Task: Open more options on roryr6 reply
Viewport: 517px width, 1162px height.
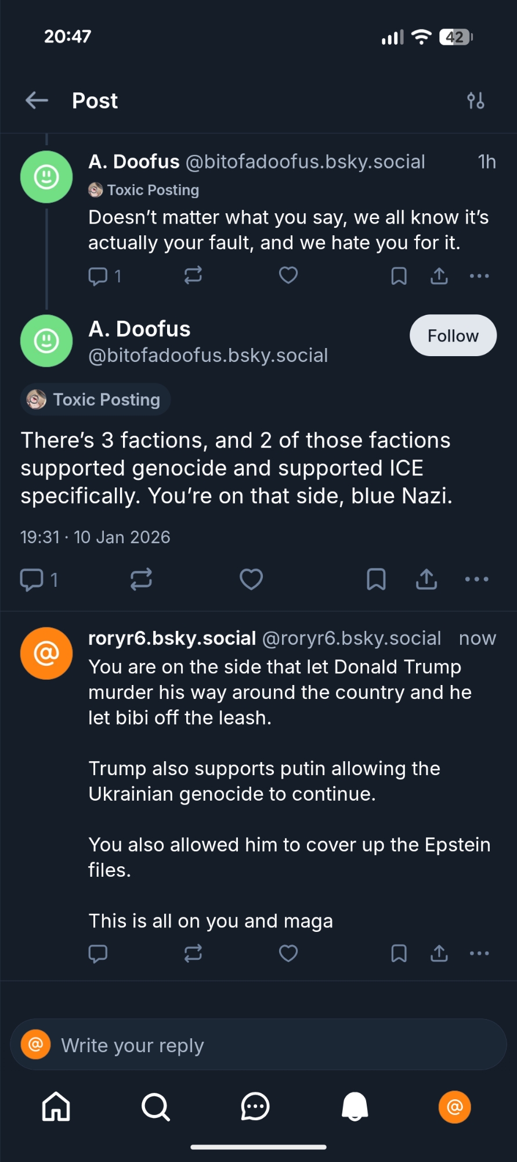Action: click(479, 953)
